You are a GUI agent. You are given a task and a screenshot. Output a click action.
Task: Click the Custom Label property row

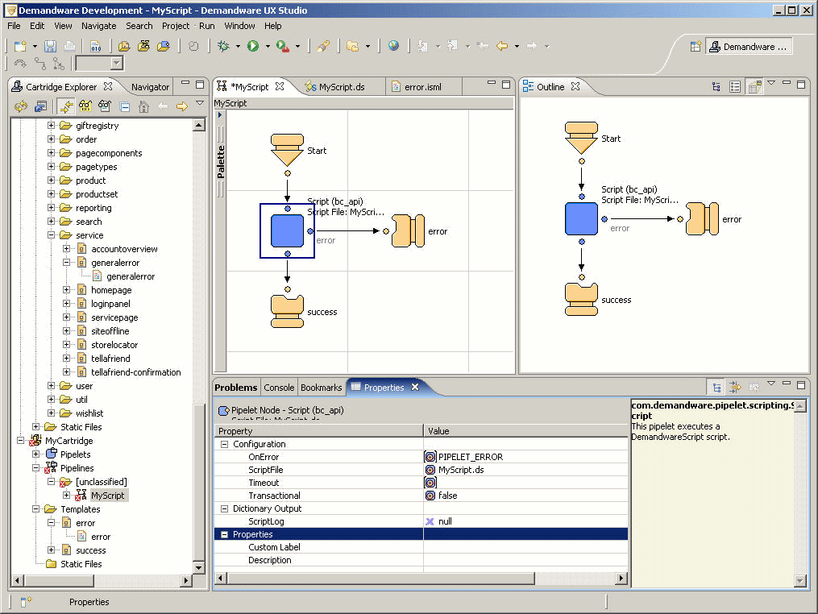pos(421,547)
